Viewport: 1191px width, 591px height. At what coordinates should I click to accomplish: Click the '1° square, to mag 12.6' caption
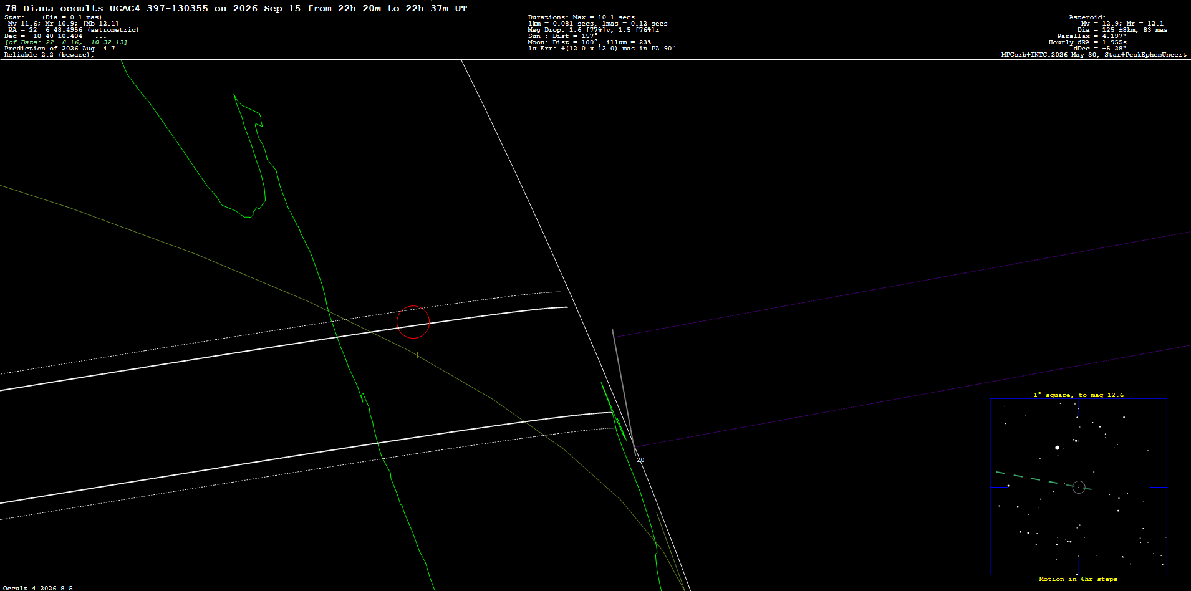1079,395
